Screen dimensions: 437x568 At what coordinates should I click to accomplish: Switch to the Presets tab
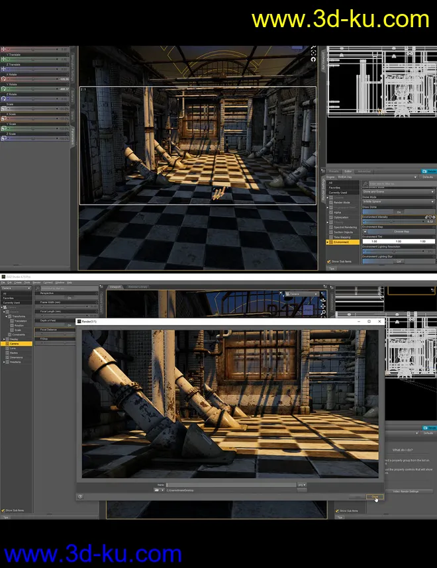tap(334, 171)
